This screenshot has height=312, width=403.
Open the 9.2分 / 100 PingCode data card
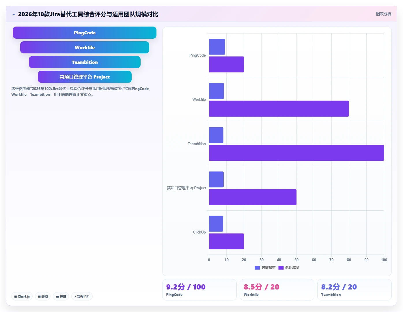199,290
